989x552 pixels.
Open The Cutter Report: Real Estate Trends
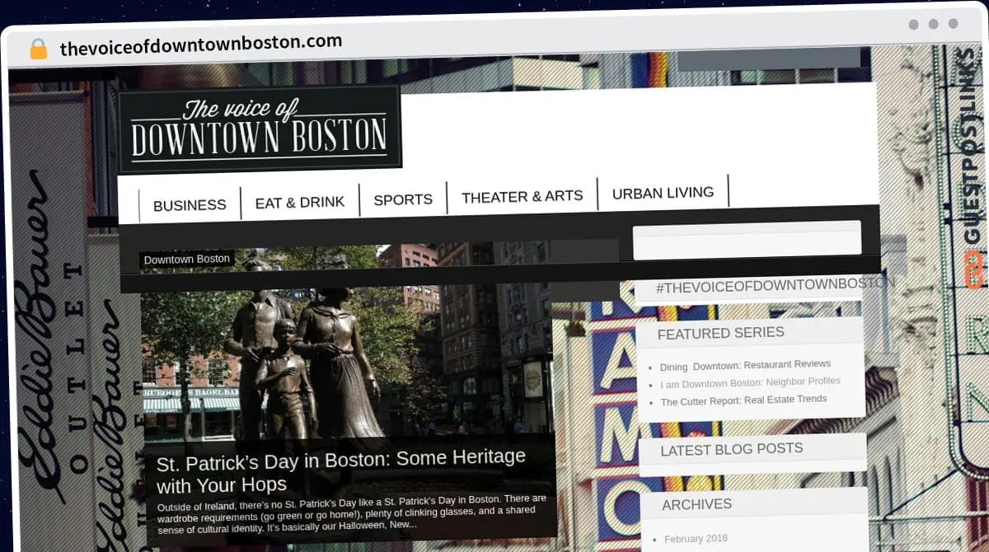tap(743, 400)
